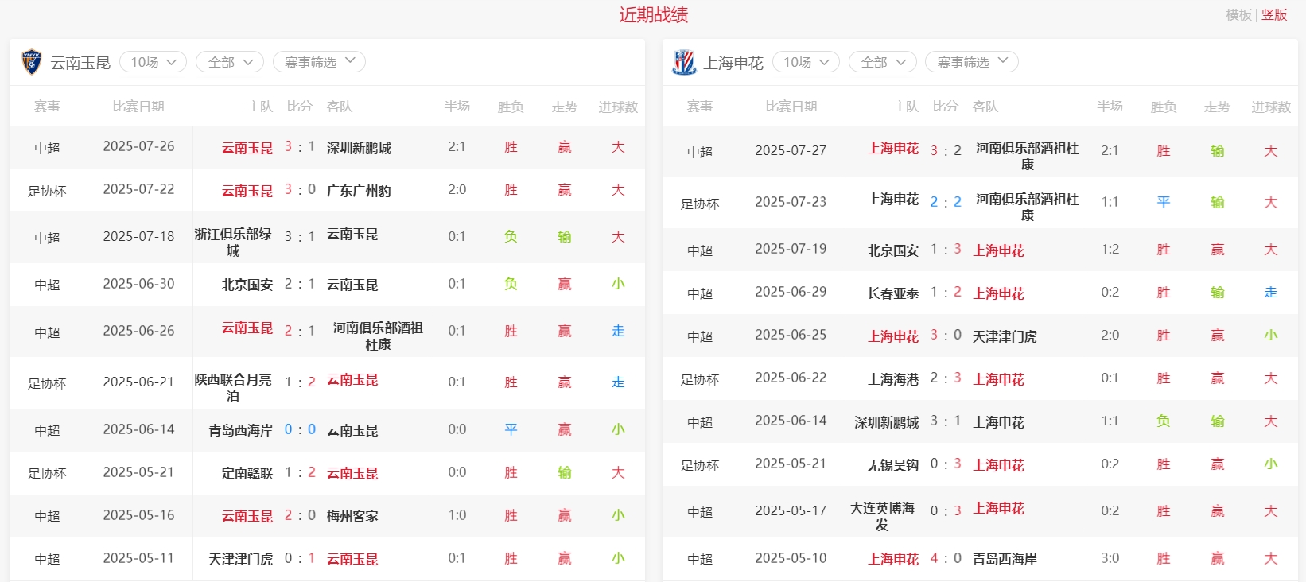The width and height of the screenshot is (1306, 582).
Task: Click the 云南玉昆 team logo icon
Action: (31, 62)
